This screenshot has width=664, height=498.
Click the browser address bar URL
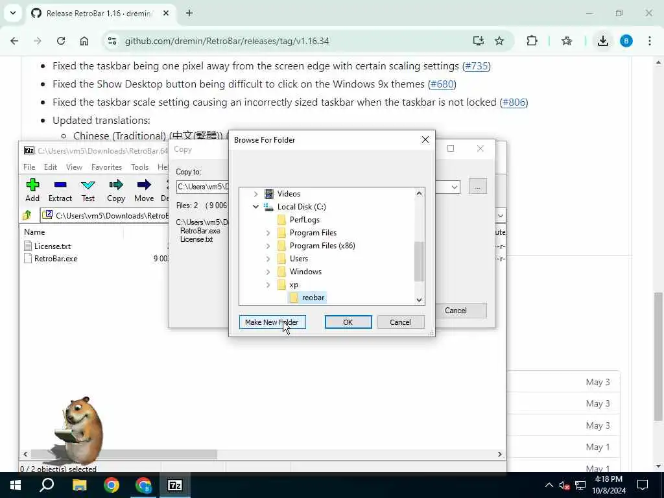pyautogui.click(x=227, y=41)
